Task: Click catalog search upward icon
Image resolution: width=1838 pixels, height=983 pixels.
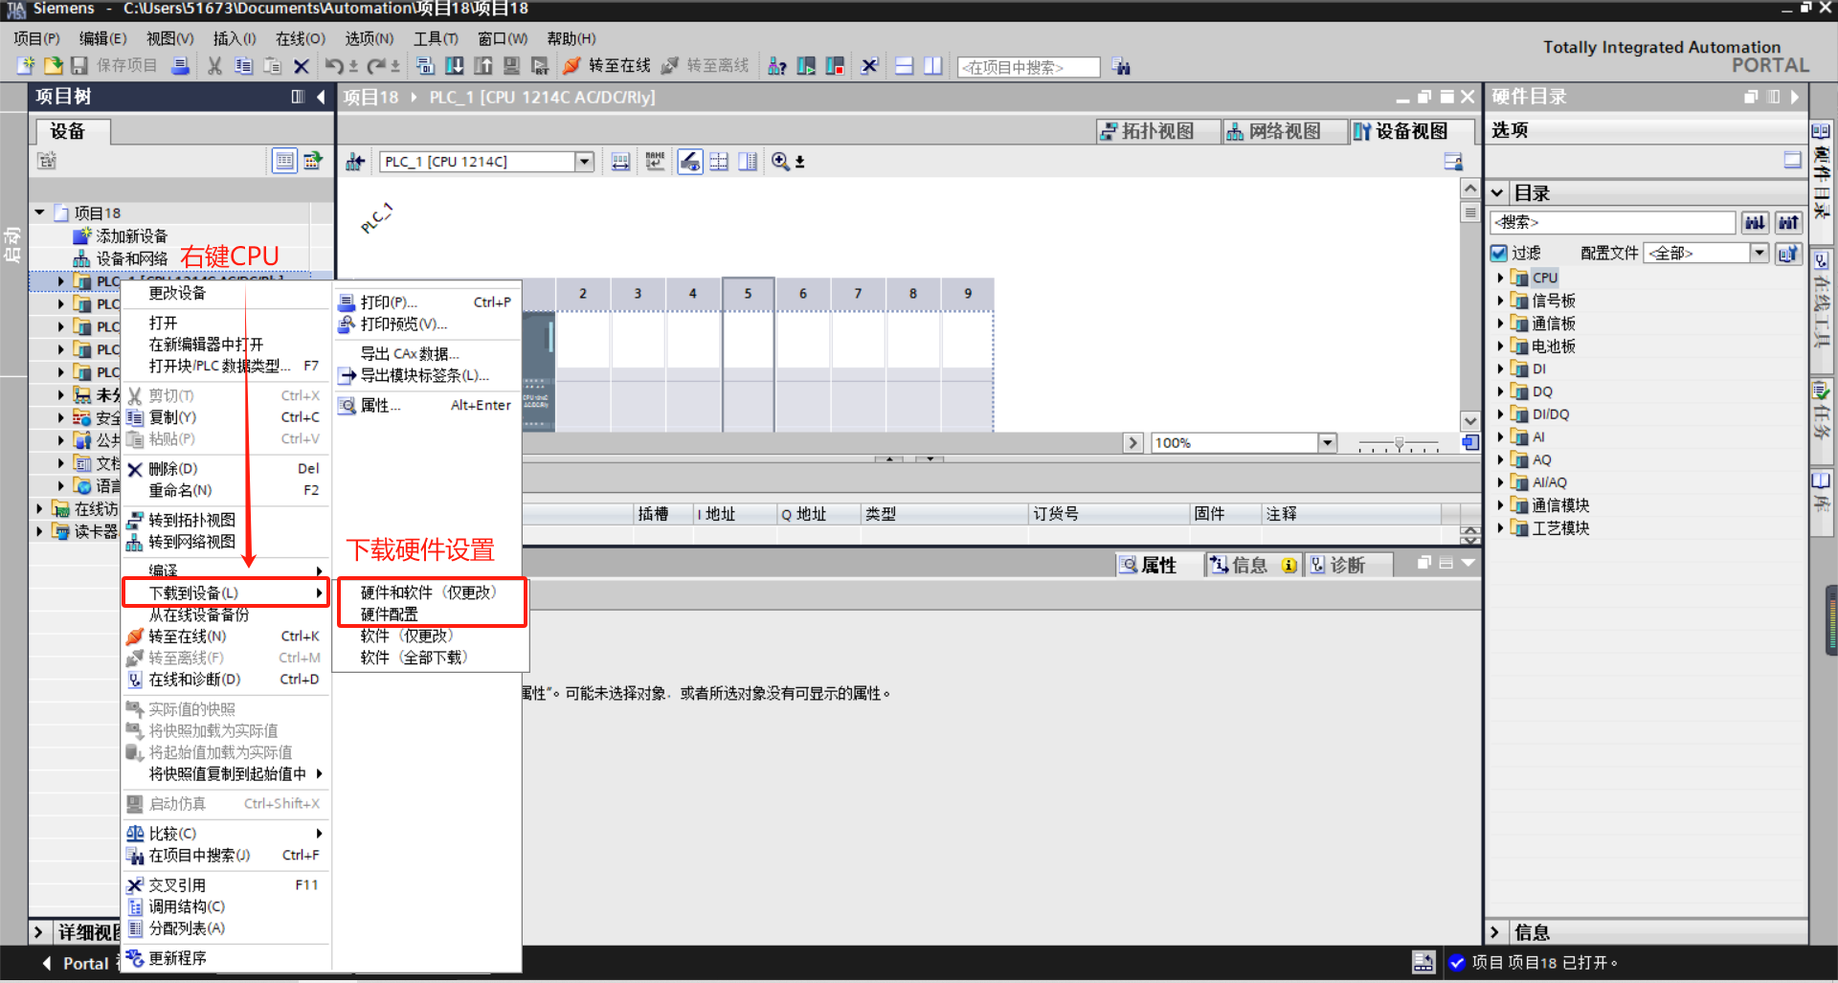Action: [x=1788, y=223]
